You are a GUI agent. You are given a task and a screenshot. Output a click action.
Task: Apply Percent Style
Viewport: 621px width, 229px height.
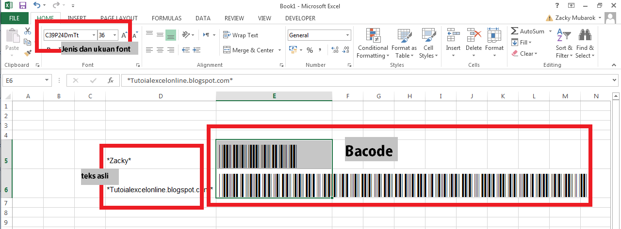(x=309, y=50)
